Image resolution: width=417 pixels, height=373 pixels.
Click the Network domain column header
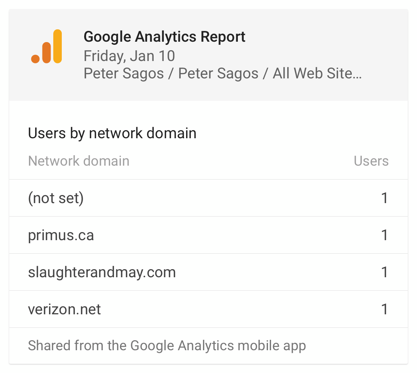[x=79, y=161]
